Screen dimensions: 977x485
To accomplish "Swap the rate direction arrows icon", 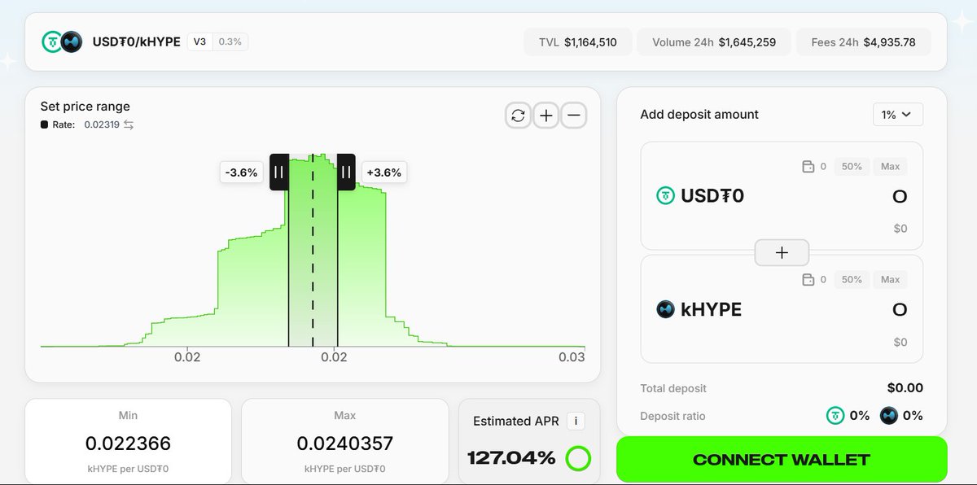I will point(129,125).
